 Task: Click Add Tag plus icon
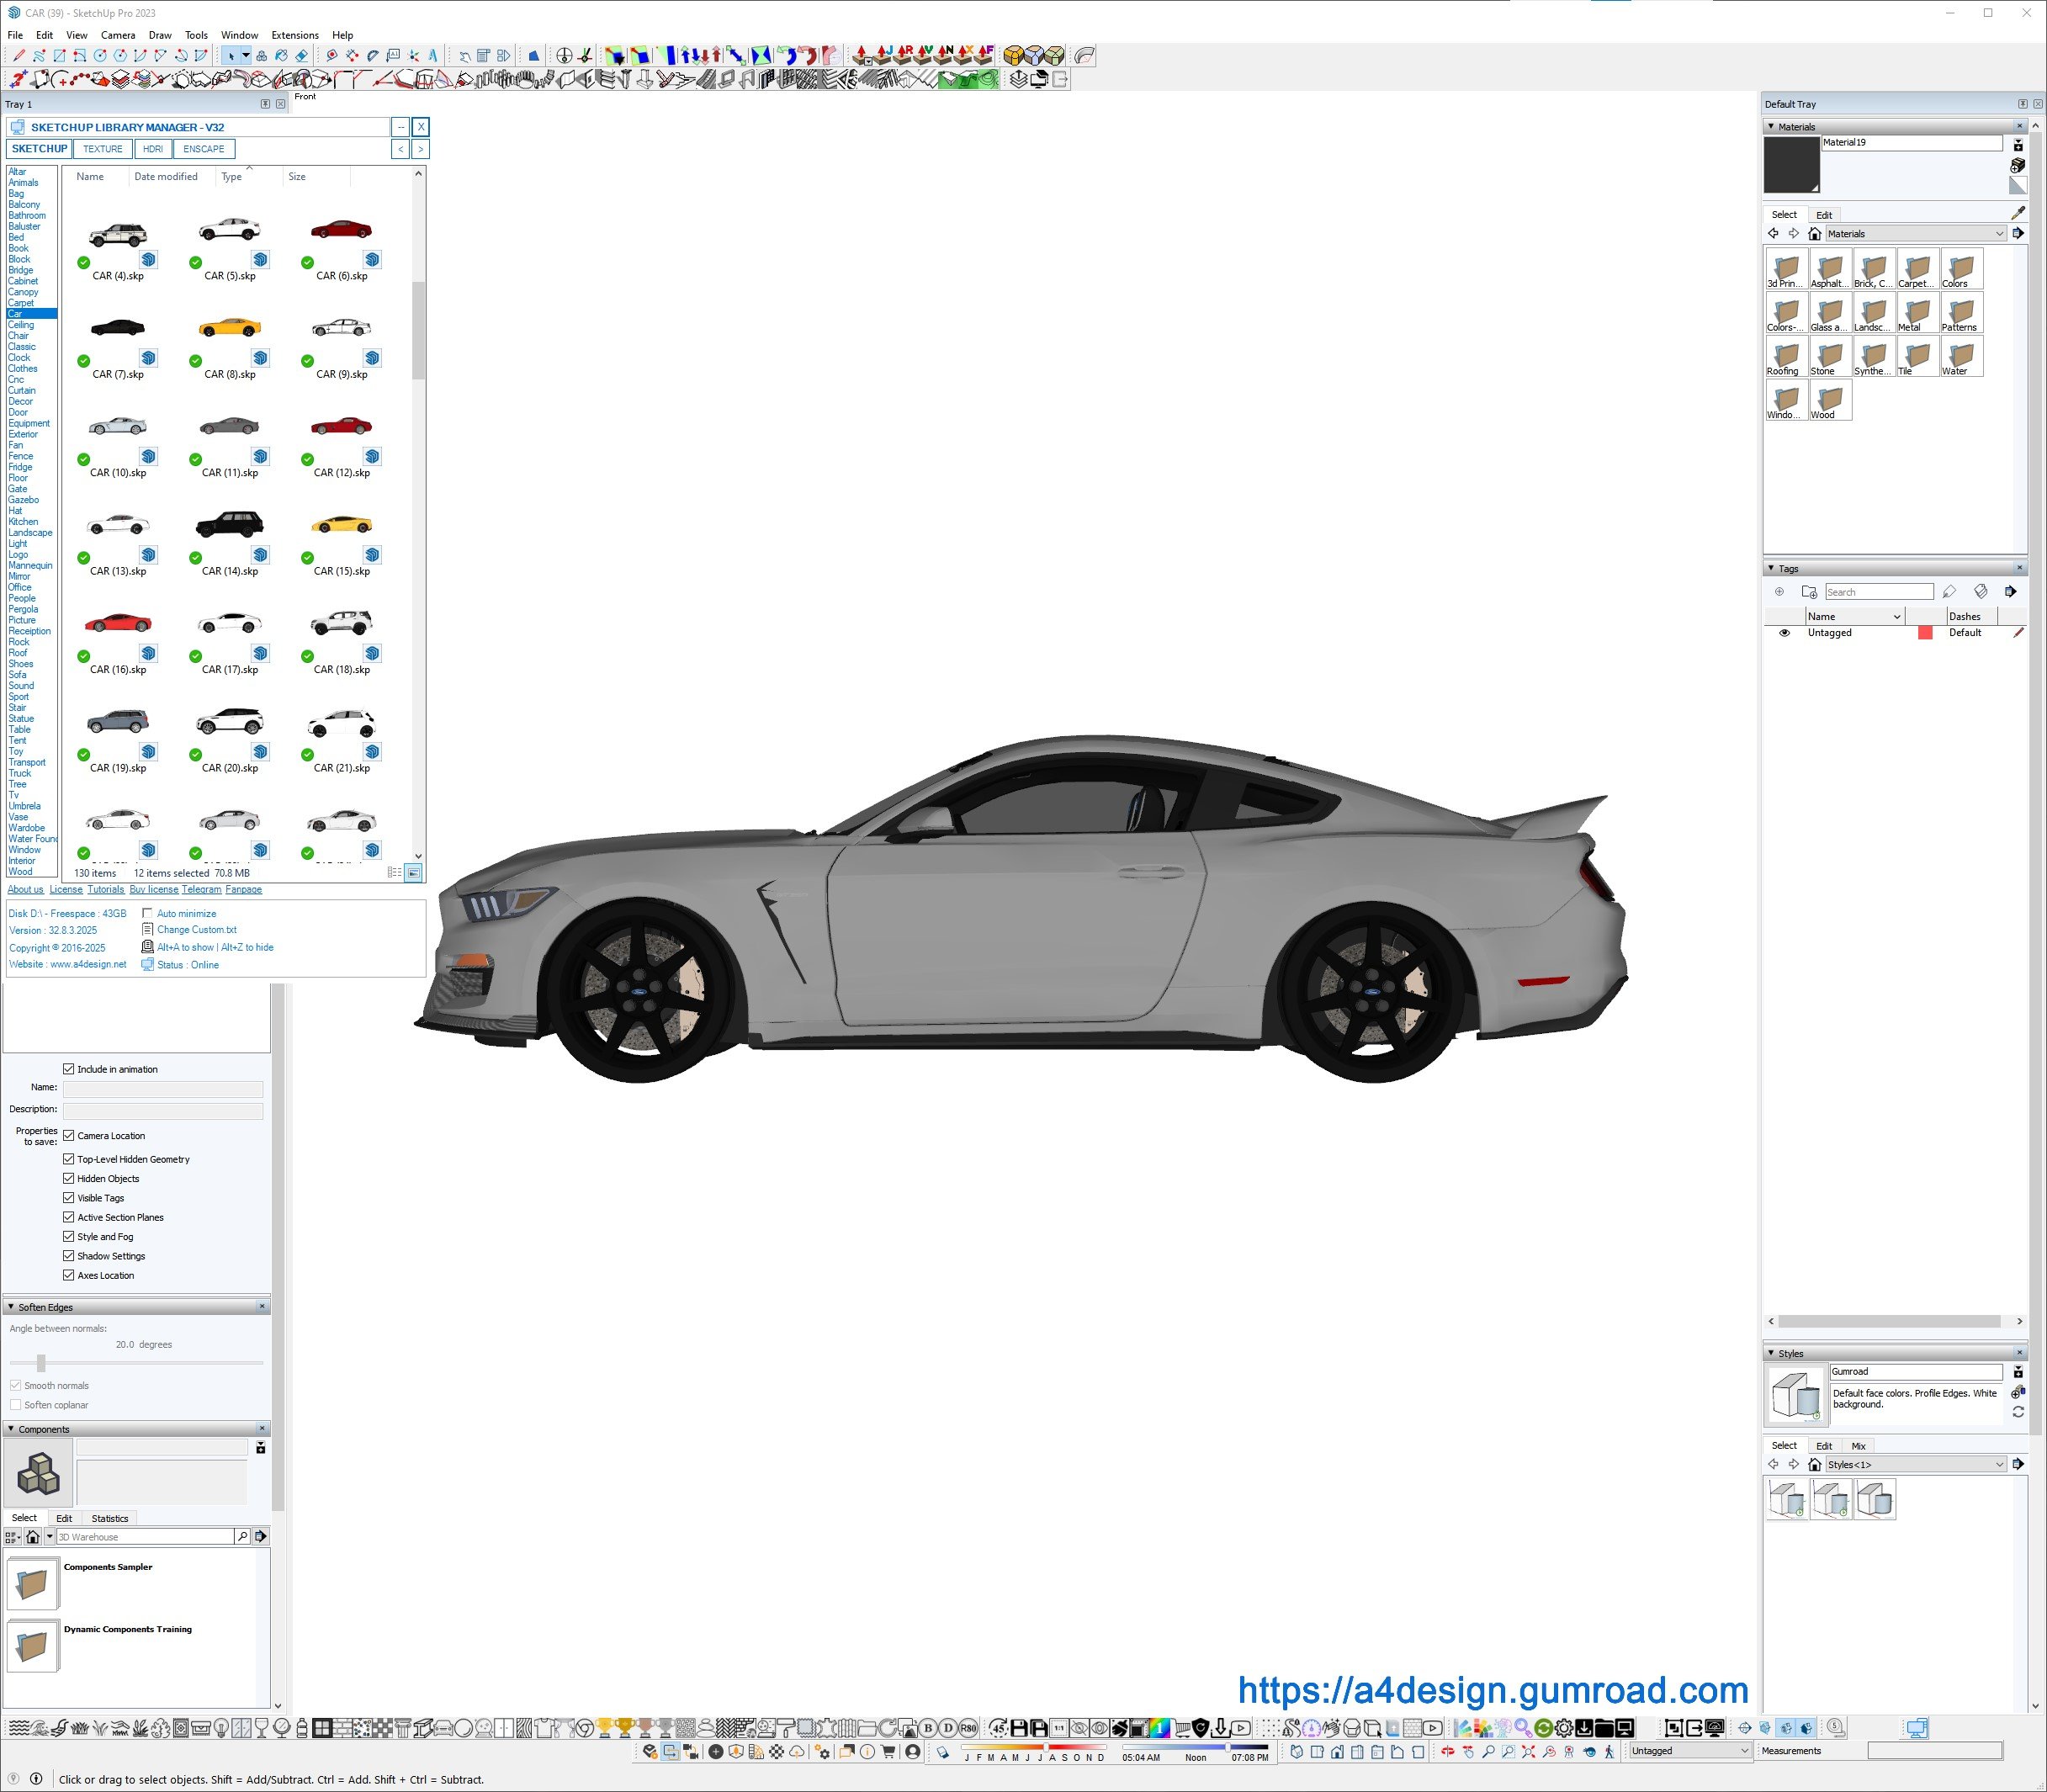click(x=1779, y=592)
